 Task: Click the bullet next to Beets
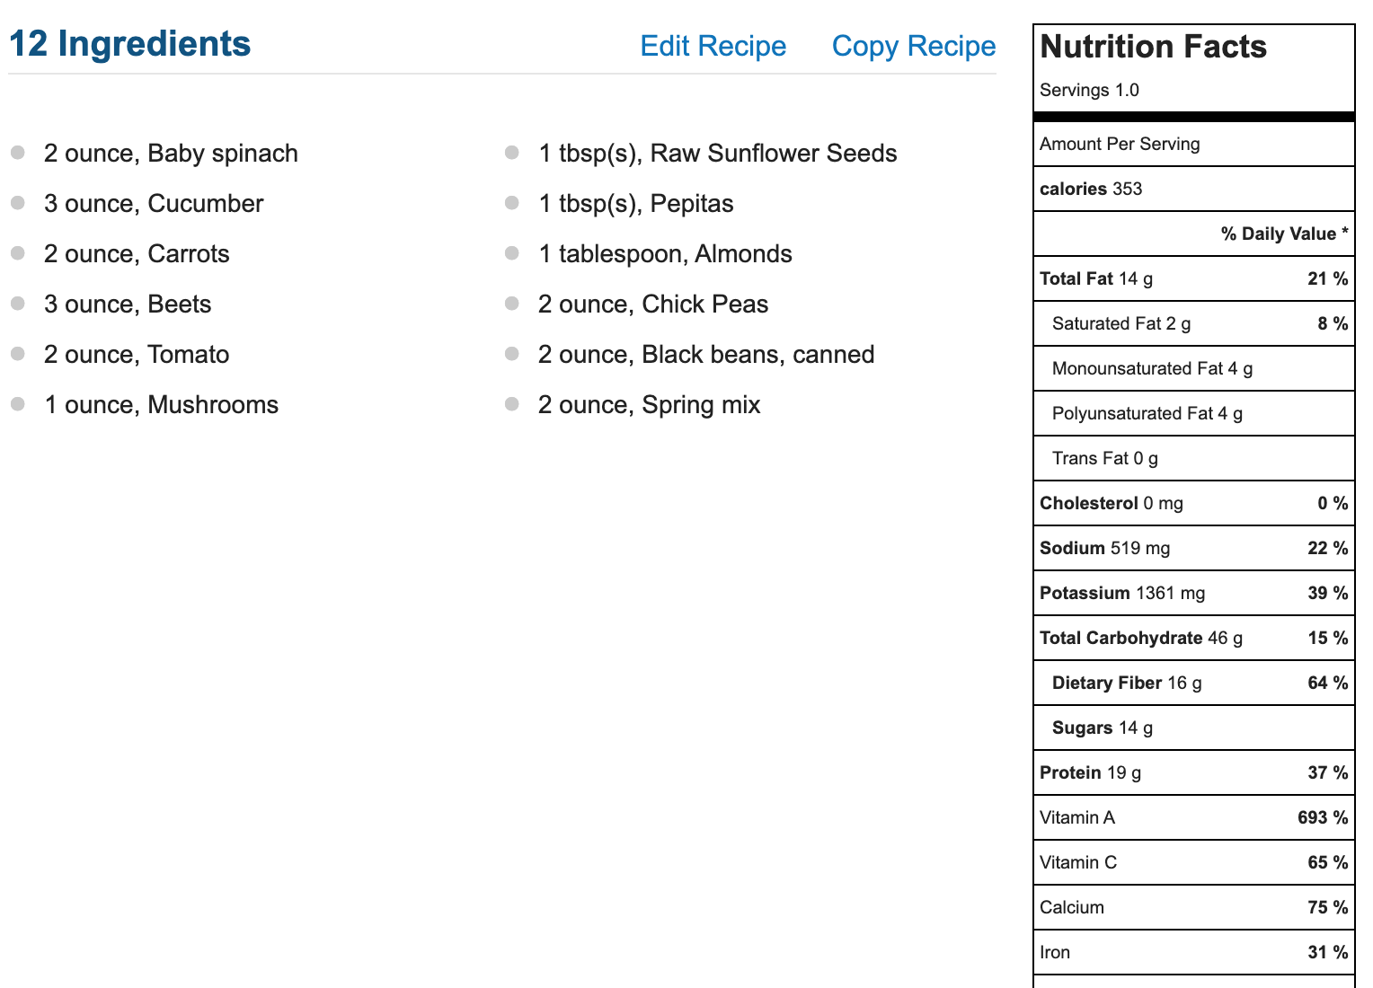coord(17,304)
